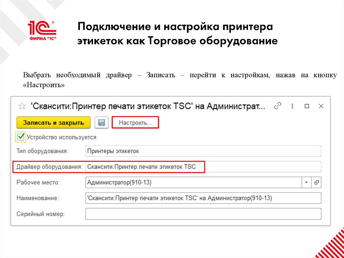The image size is (344, 258).
Task: Click the Серийный номер: label
Action: (x=41, y=214)
